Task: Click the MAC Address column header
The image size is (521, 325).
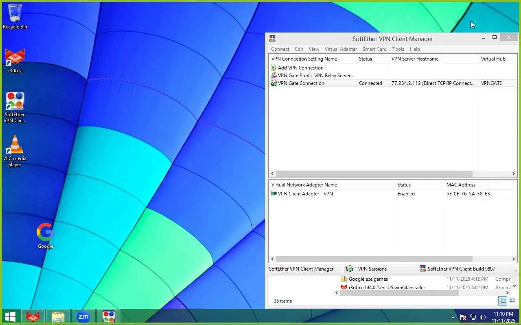Action: (x=480, y=185)
